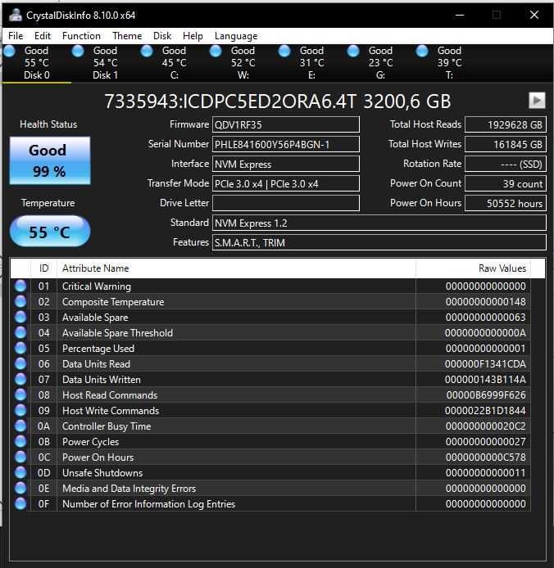
Task: Click the status orb for Percentage Used
Action: coord(20,349)
